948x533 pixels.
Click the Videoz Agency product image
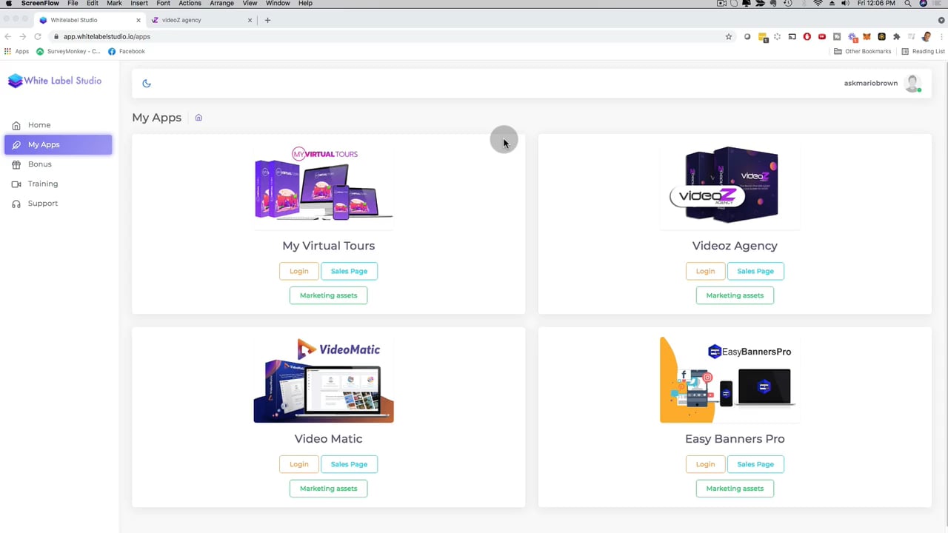click(x=730, y=185)
